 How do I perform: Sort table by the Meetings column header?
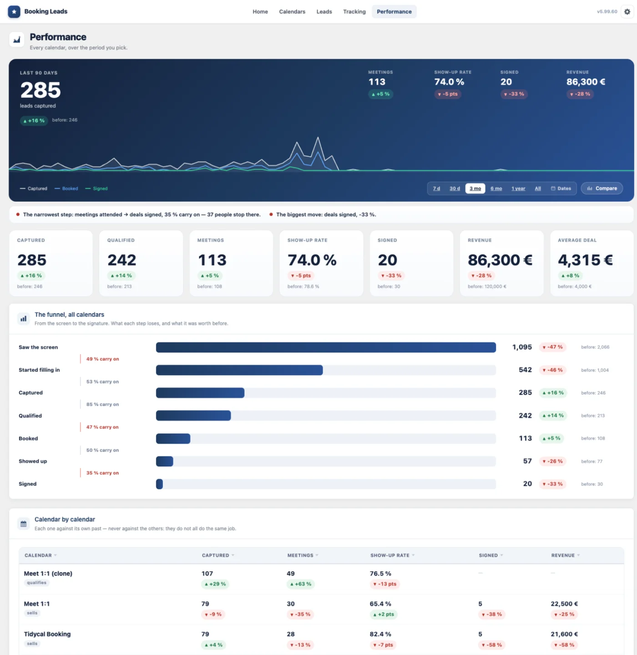[x=303, y=555]
